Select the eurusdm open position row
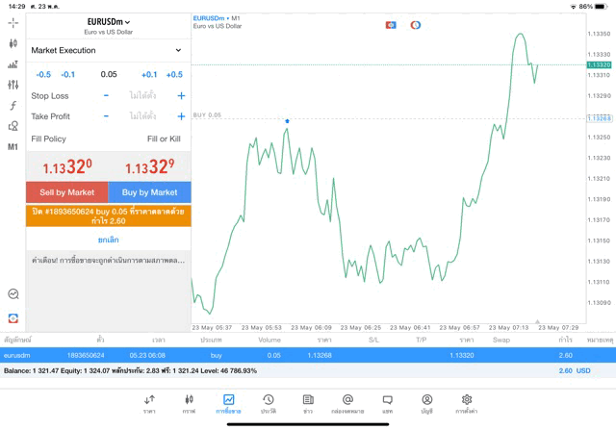Image resolution: width=616 pixels, height=430 pixels. 308,355
